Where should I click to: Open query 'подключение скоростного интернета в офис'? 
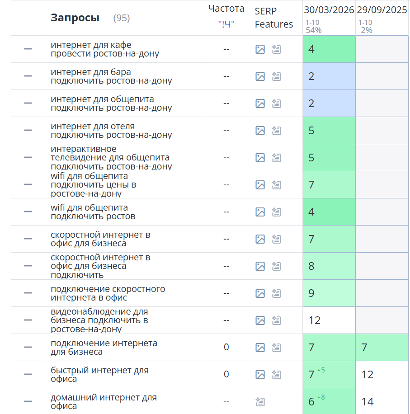pyautogui.click(x=108, y=293)
